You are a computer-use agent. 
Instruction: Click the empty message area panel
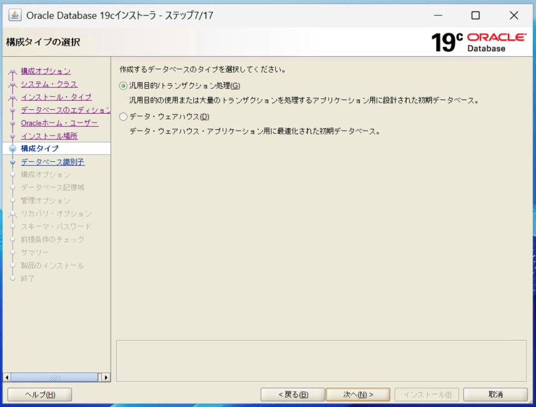[321, 360]
